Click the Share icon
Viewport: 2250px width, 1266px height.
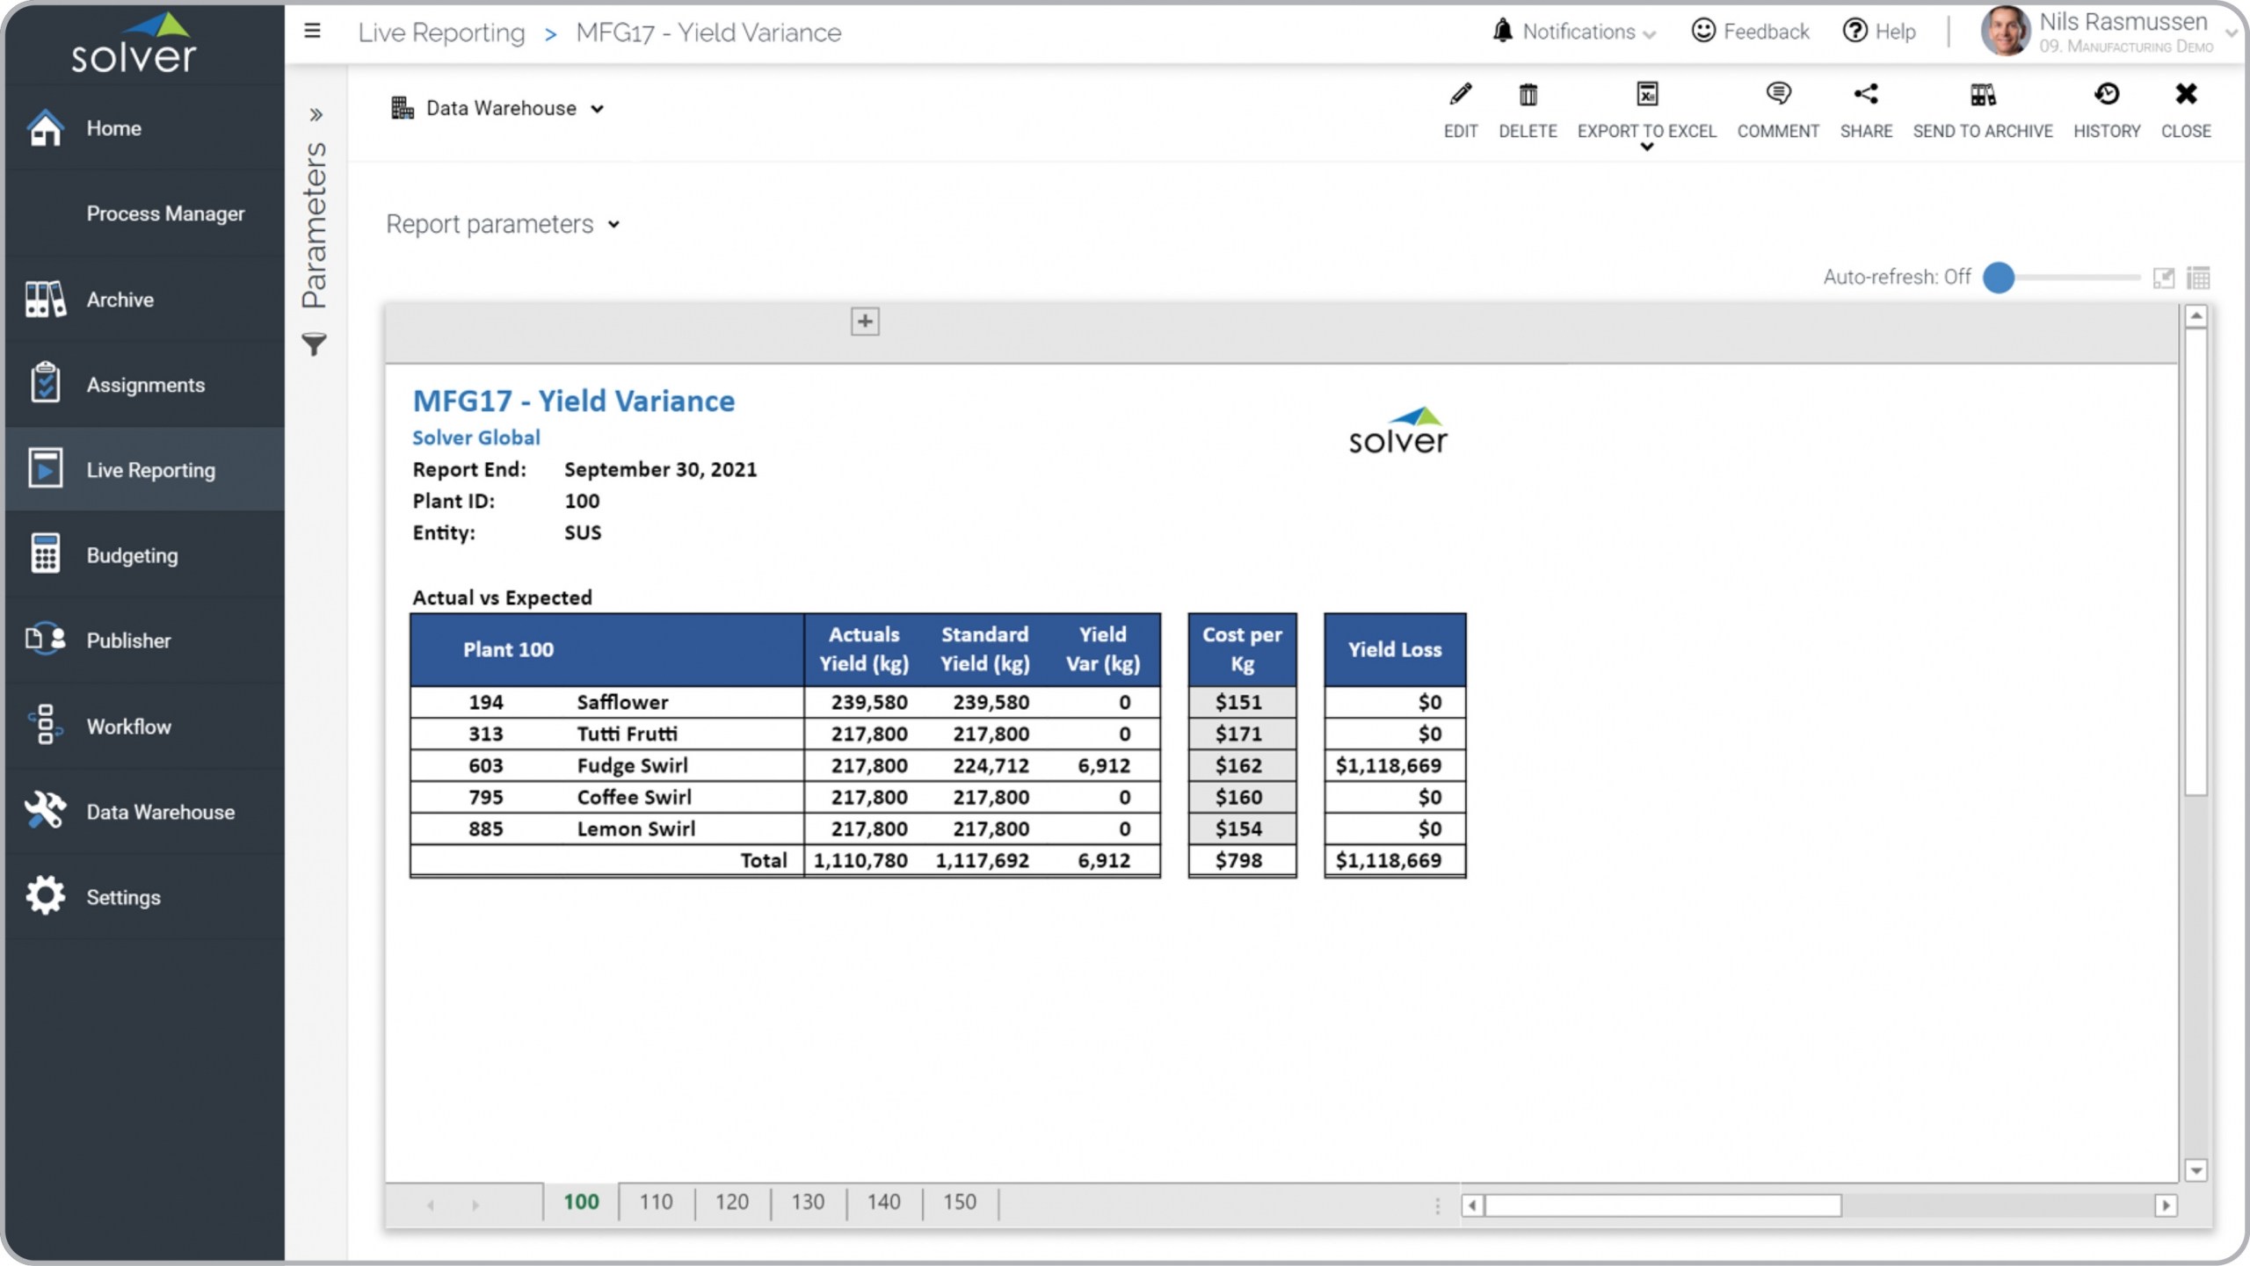(1865, 95)
